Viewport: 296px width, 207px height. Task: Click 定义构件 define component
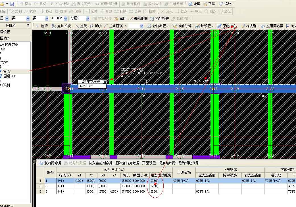click(x=102, y=18)
